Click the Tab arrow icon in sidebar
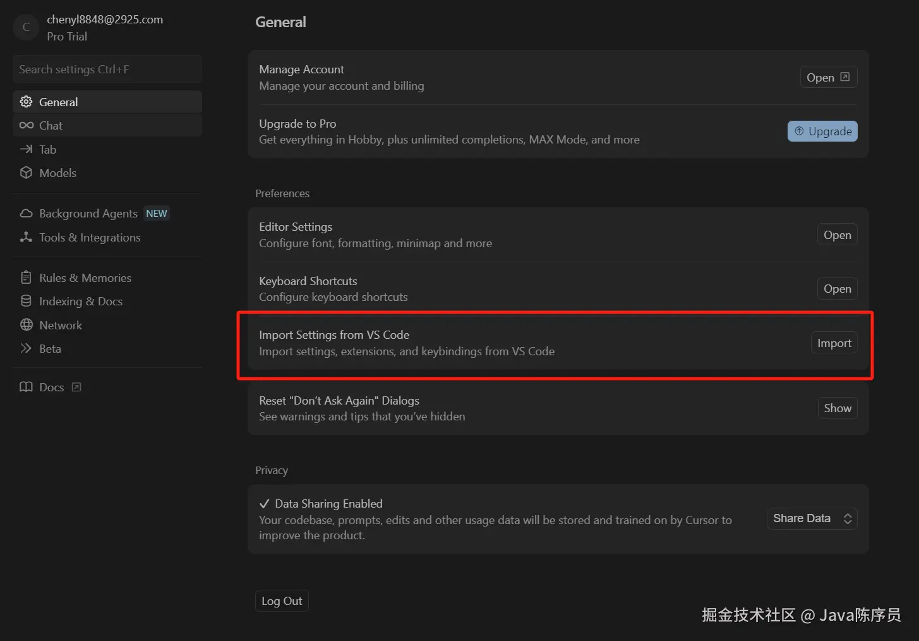 click(x=26, y=149)
